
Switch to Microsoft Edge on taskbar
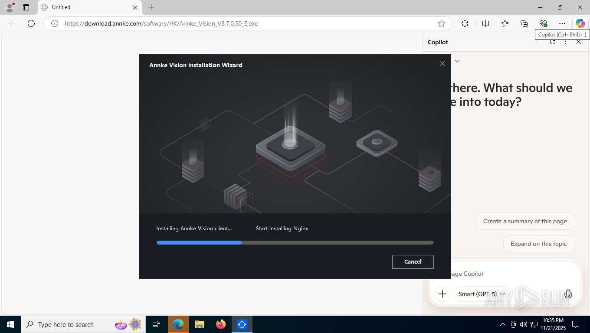click(178, 324)
